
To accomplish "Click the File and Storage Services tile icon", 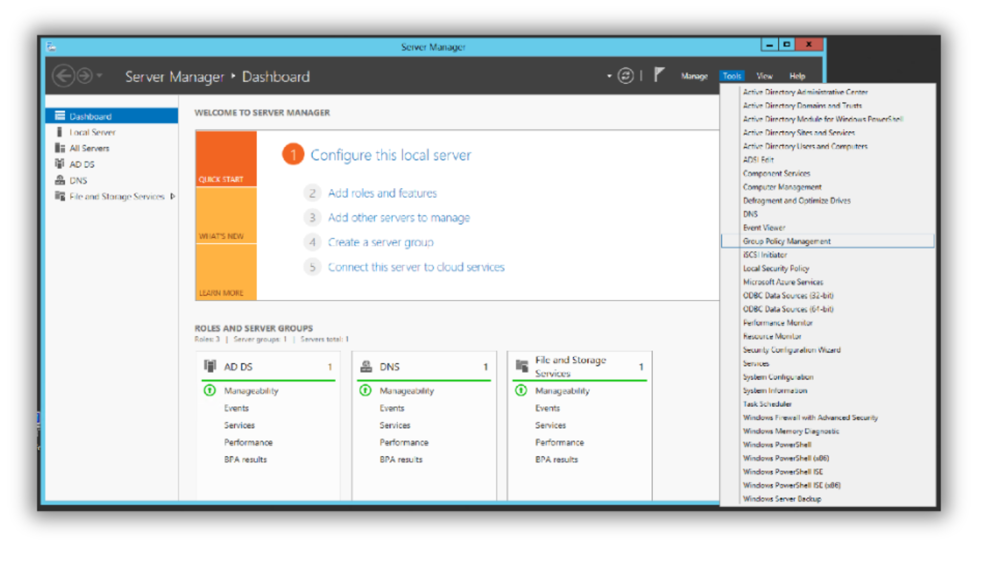I will [522, 366].
